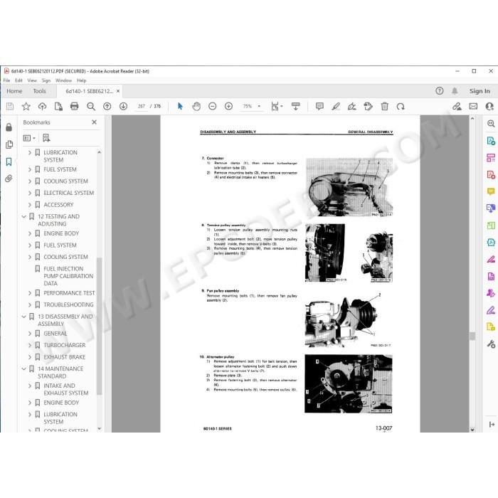Open the stamp tool icon

(368, 107)
